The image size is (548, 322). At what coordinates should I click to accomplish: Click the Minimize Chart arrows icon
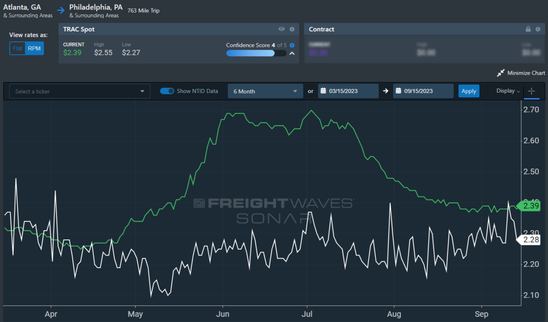point(501,73)
